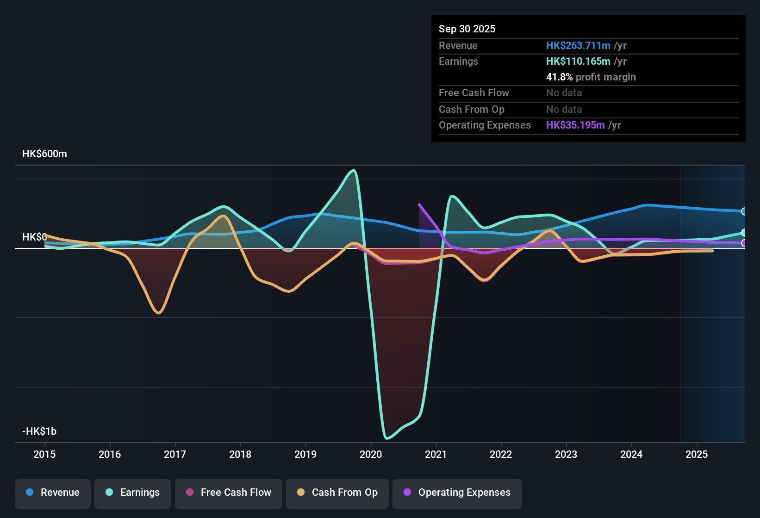Image resolution: width=760 pixels, height=518 pixels.
Task: Click the orange Cash From Op legend dot
Action: (301, 493)
